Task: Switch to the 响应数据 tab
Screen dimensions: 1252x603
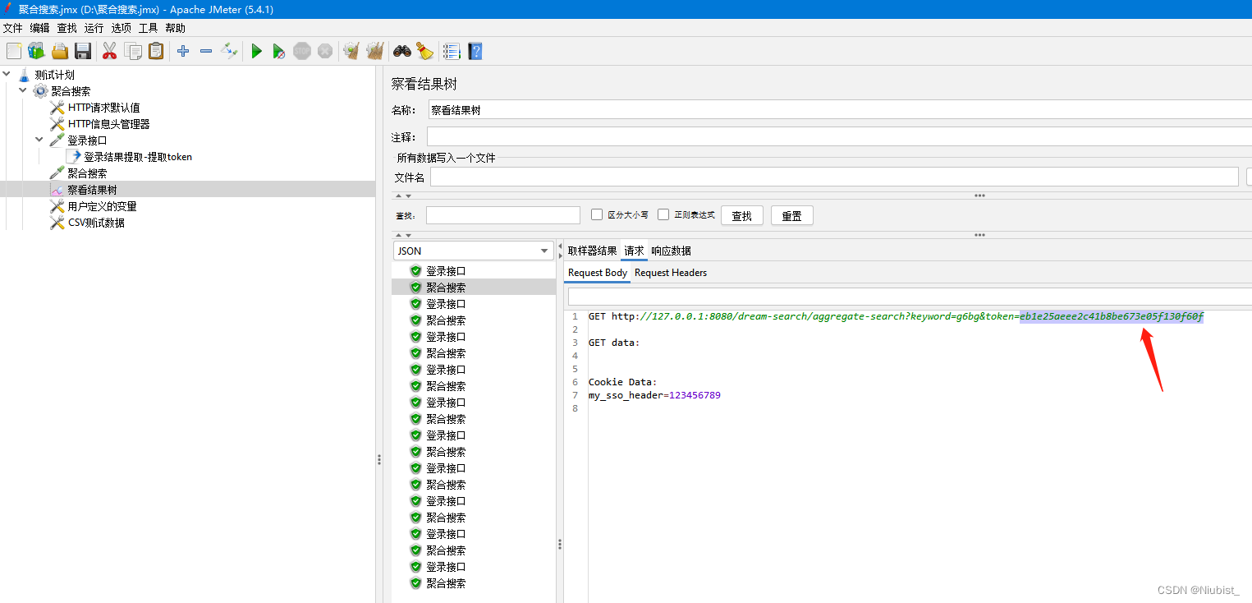Action: 671,251
